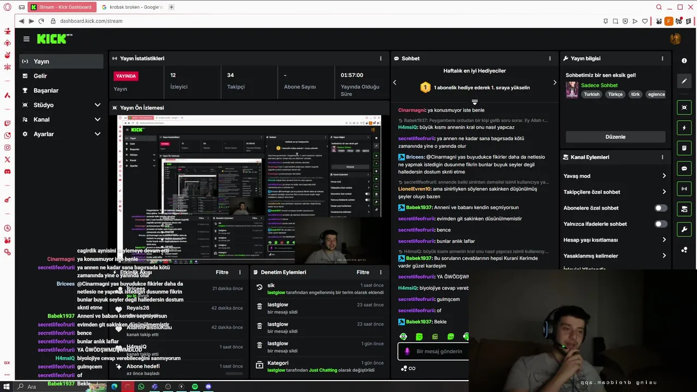This screenshot has width=697, height=392.
Task: Click the eglence stream tag
Action: click(x=656, y=94)
